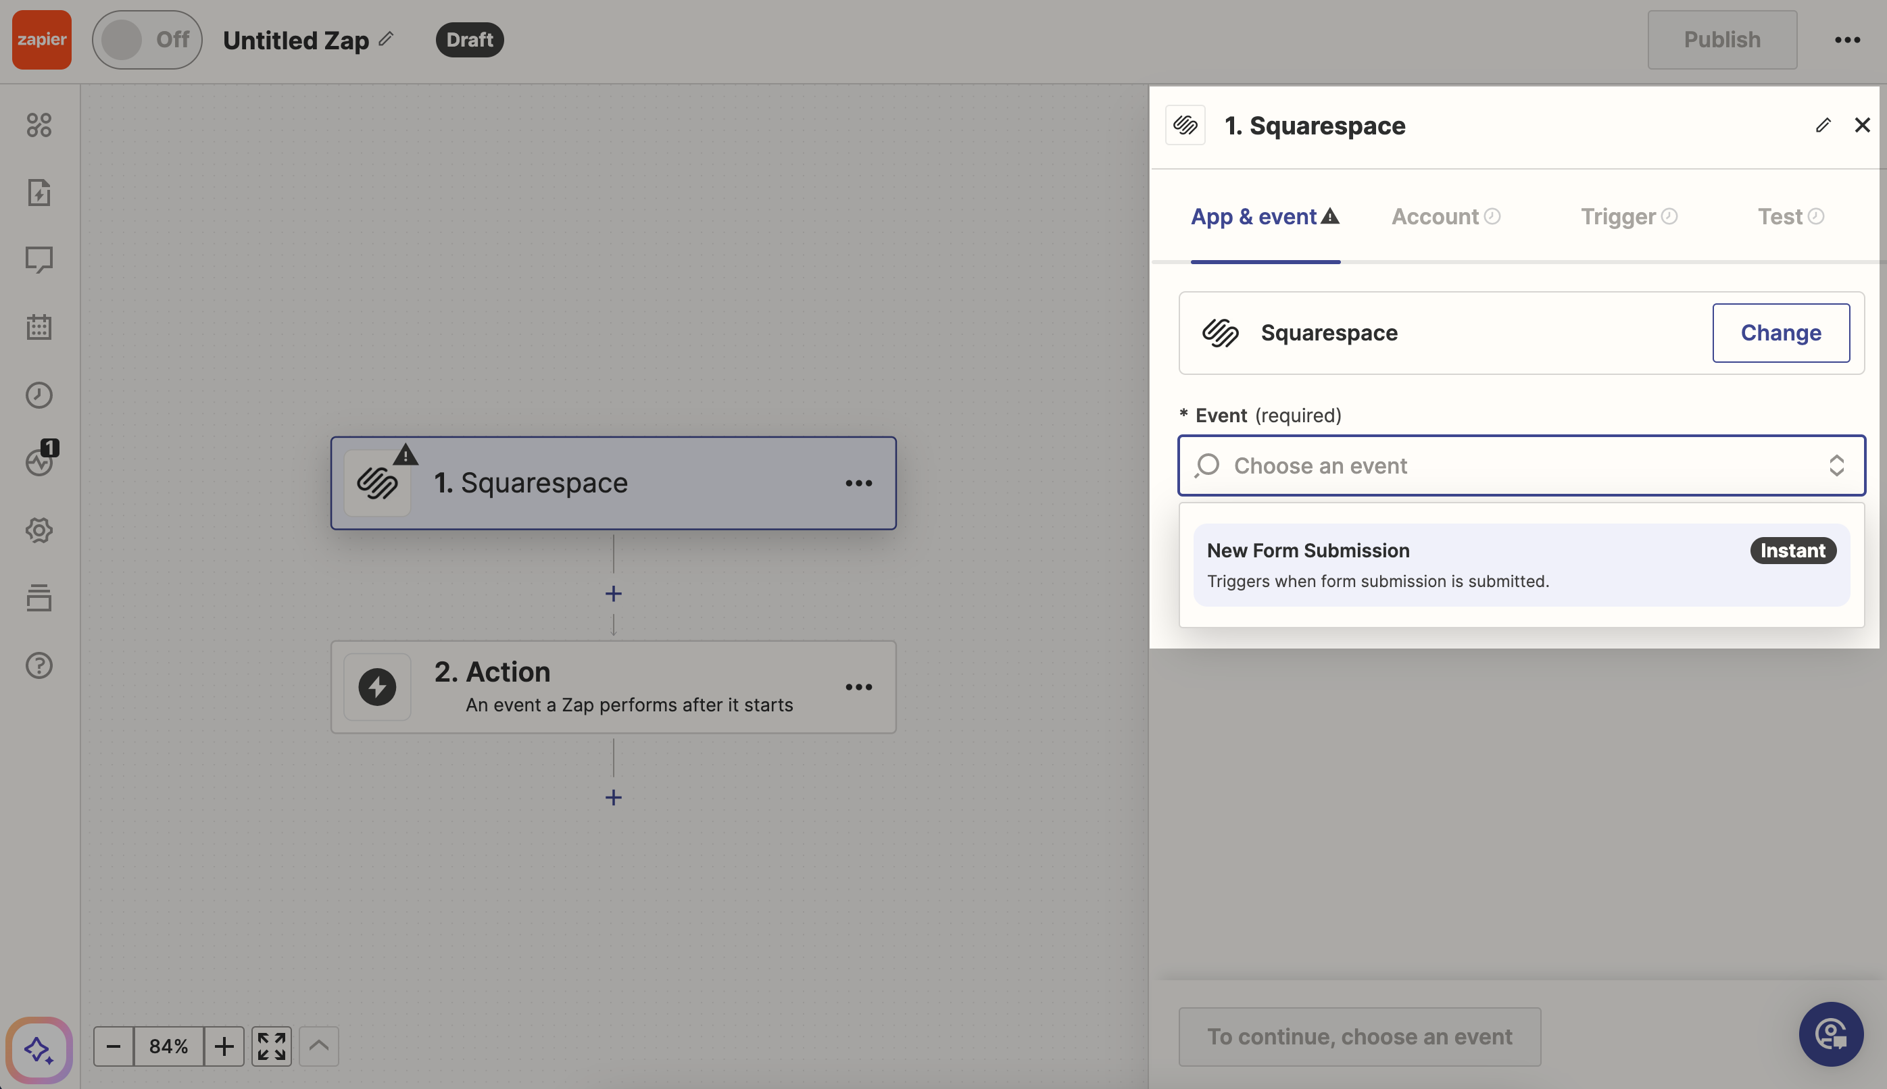Click the Instant badge on the event option

1793,551
